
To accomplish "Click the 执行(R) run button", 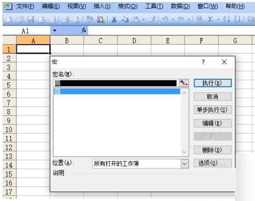I will [212, 83].
